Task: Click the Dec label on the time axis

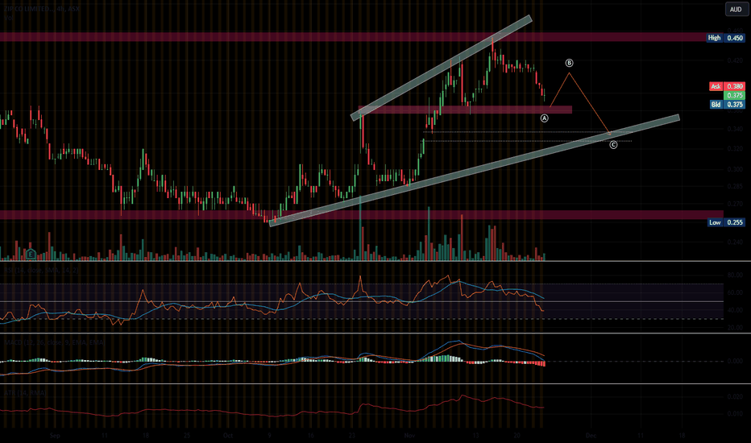Action: [591, 435]
